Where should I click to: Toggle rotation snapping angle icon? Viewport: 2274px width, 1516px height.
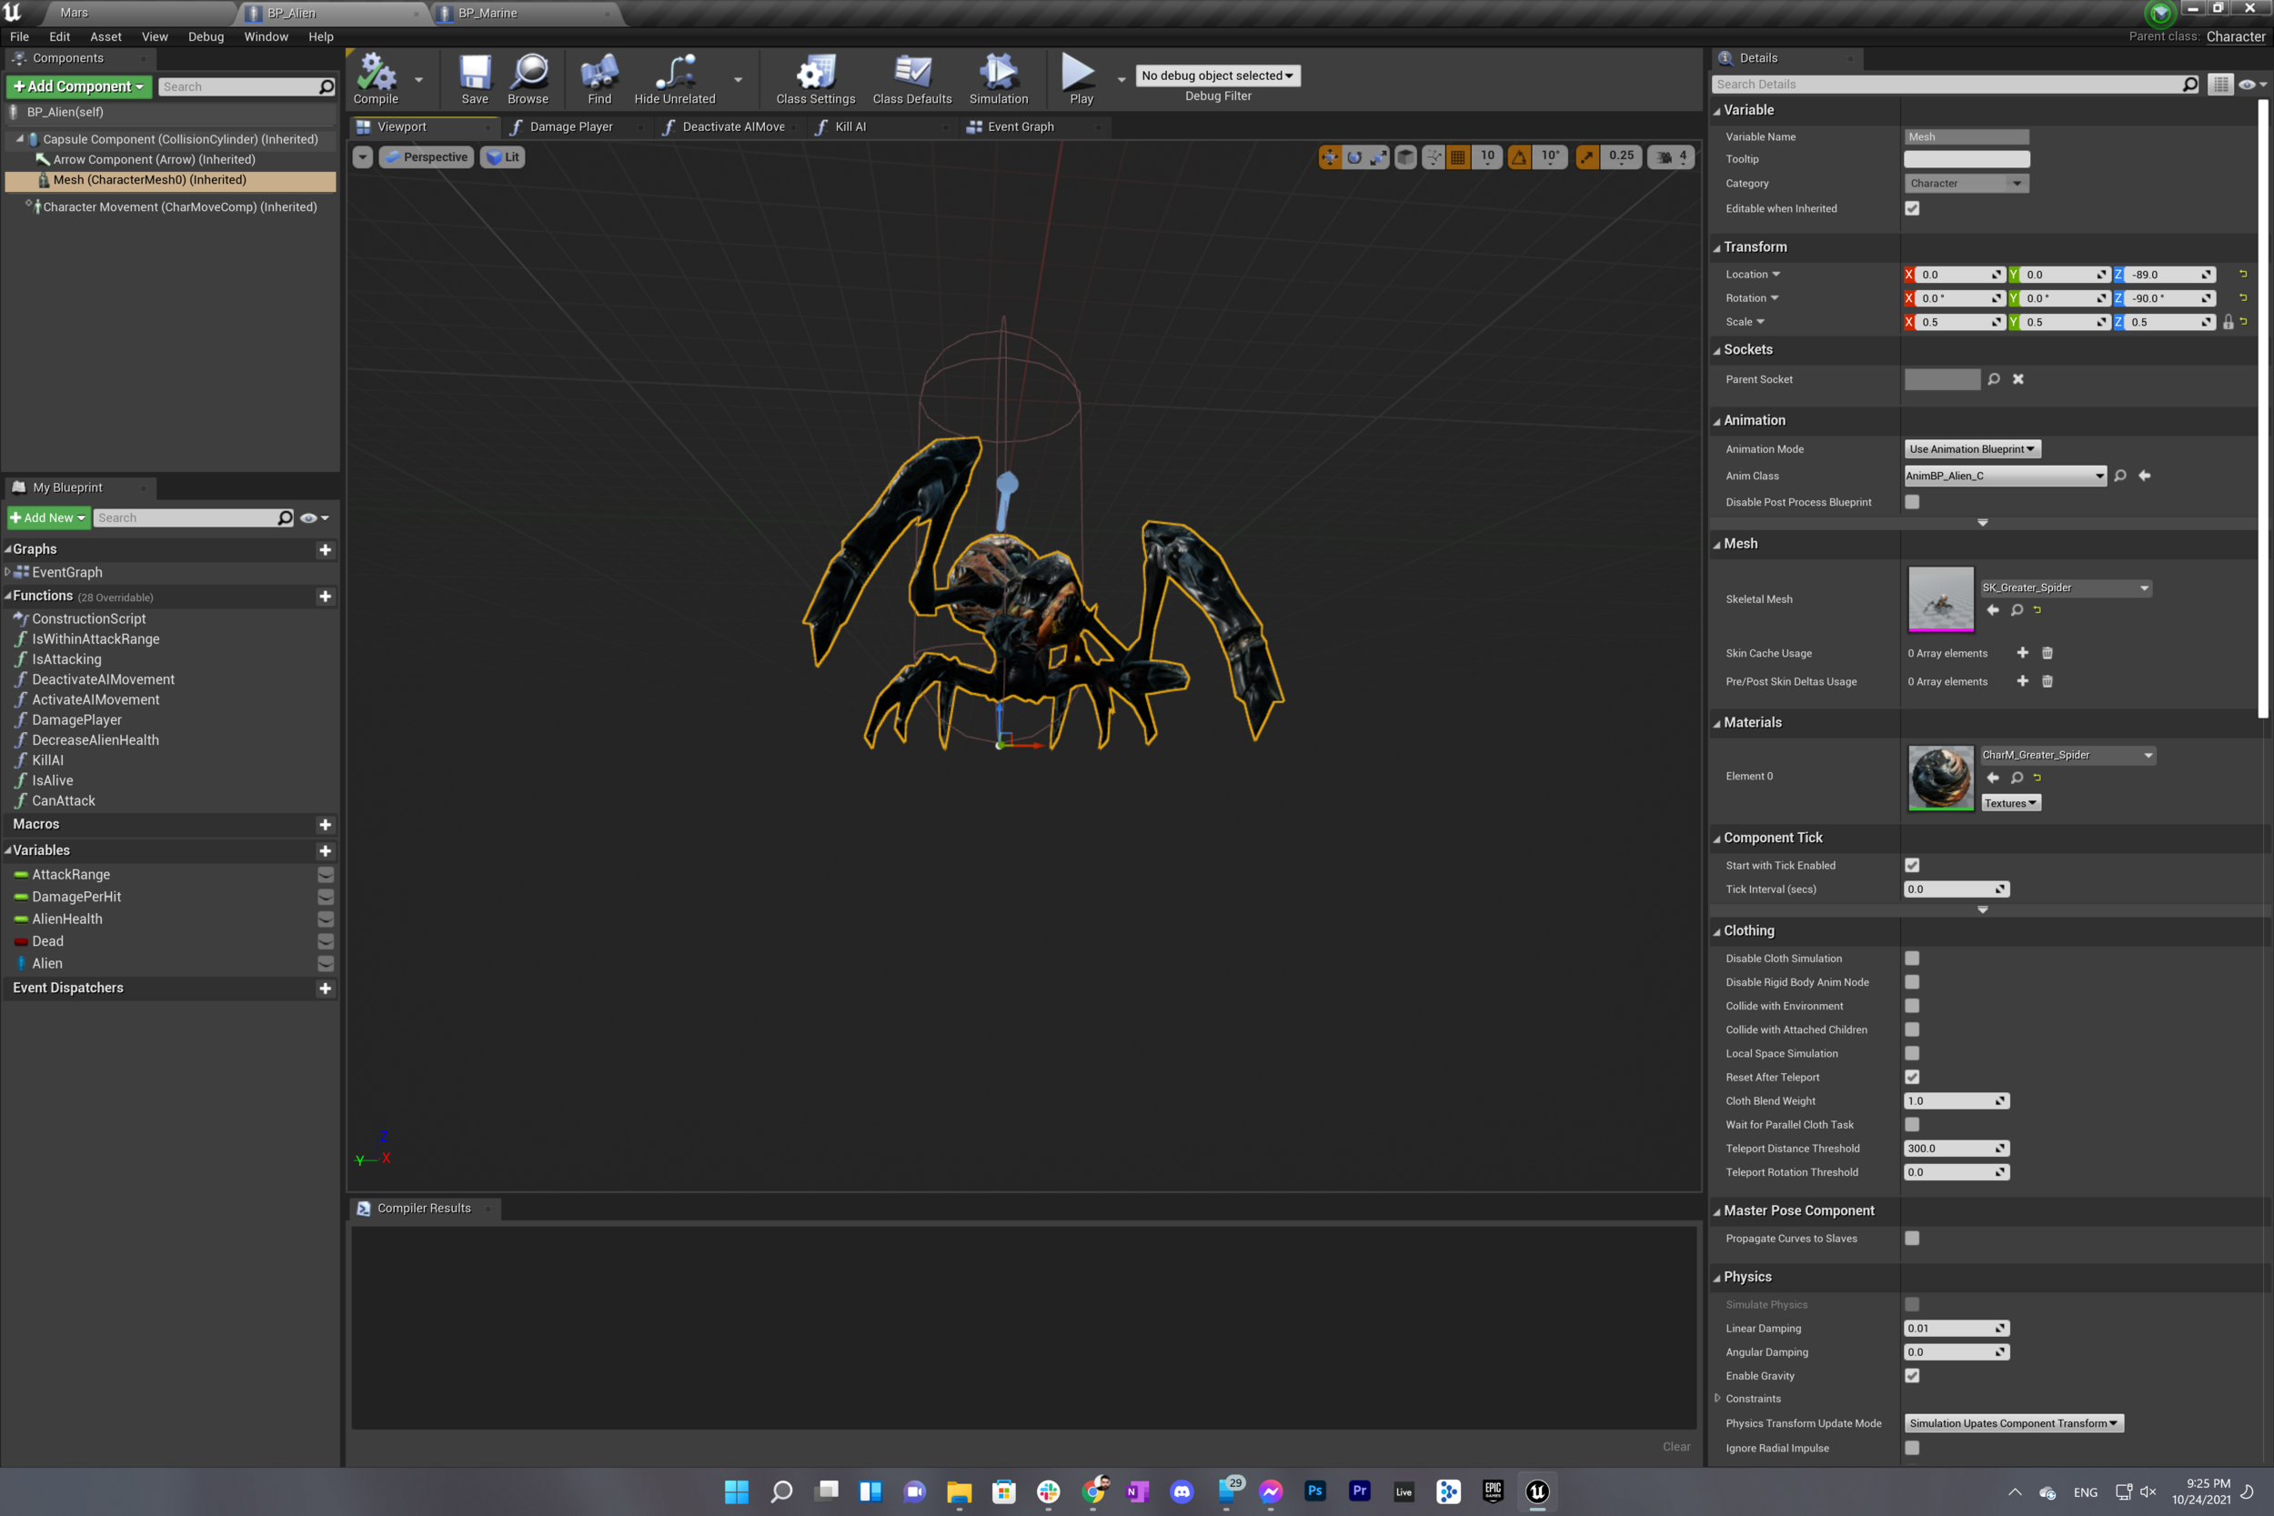[1520, 156]
